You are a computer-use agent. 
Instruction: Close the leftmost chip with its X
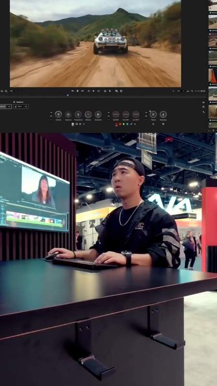click(9, 107)
